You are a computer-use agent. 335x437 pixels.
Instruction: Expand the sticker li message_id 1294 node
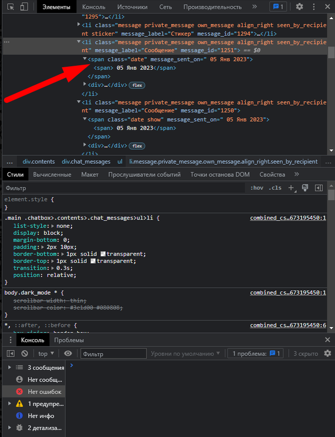pyautogui.click(x=79, y=25)
